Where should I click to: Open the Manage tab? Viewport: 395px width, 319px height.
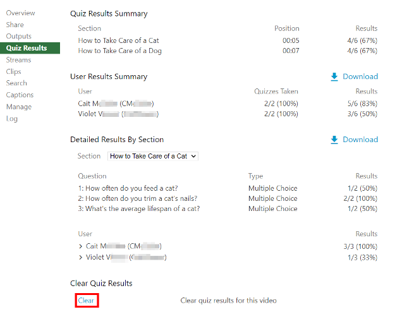point(19,107)
